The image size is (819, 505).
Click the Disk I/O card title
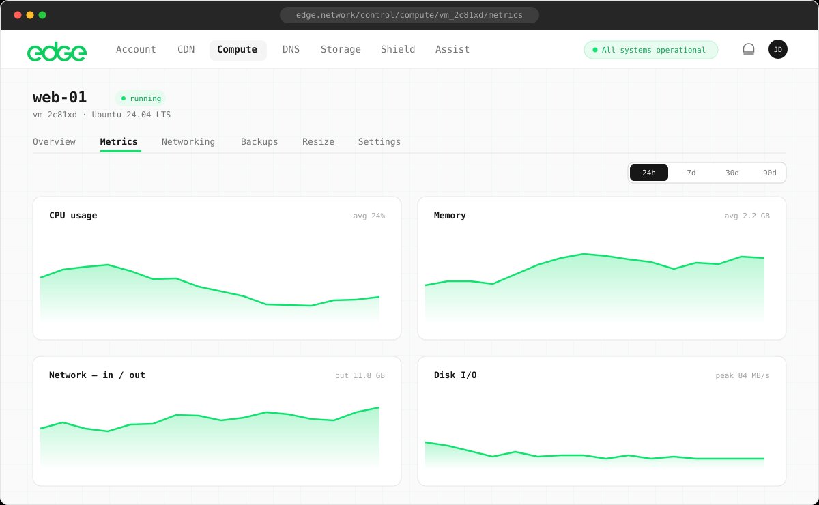tap(455, 375)
